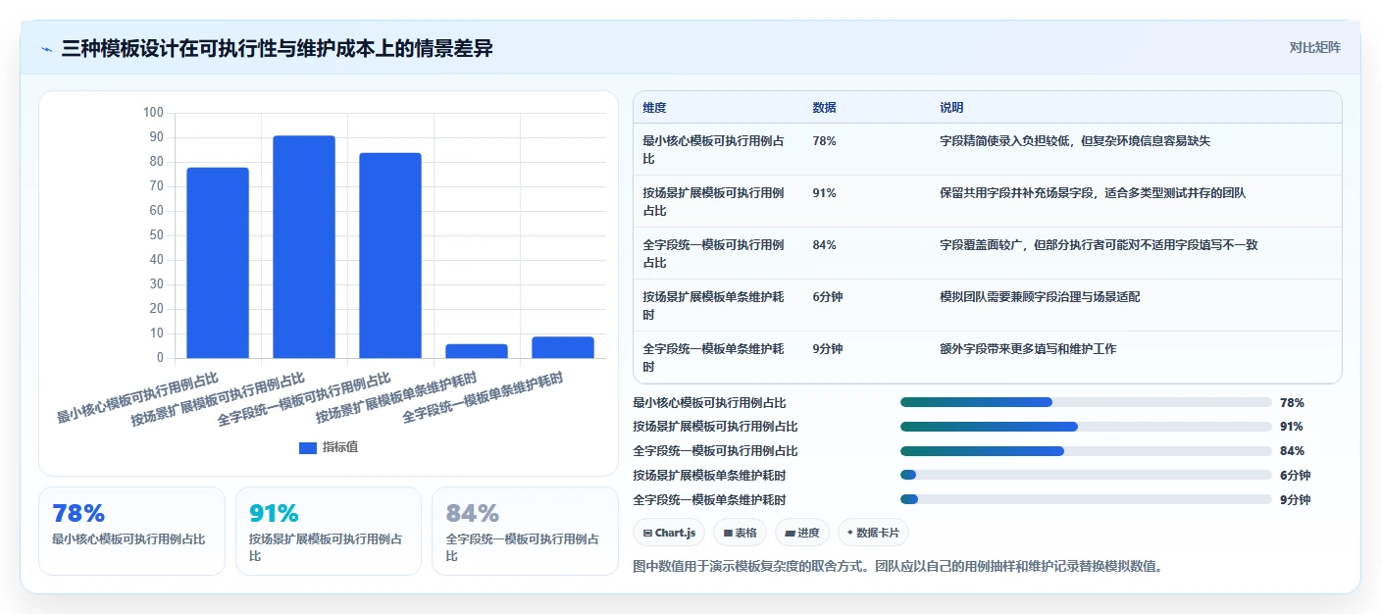Click the 数据卡片 tag chip
The image size is (1381, 614).
(x=873, y=533)
